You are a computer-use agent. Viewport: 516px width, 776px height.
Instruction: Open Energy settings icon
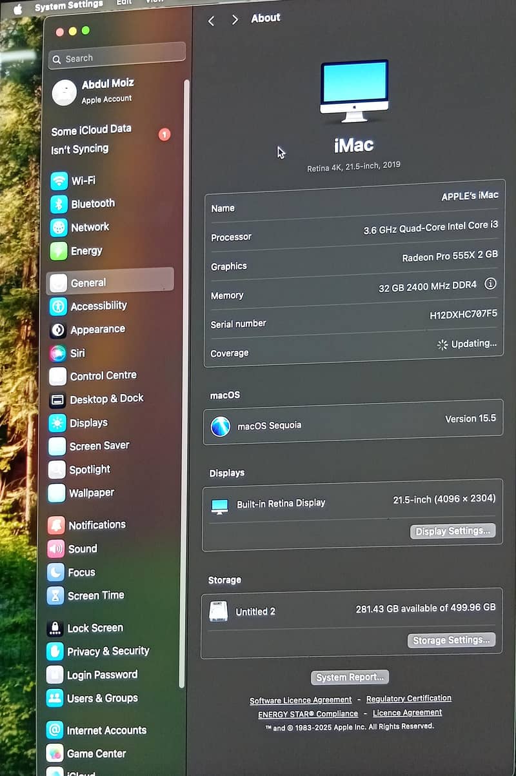(x=59, y=251)
